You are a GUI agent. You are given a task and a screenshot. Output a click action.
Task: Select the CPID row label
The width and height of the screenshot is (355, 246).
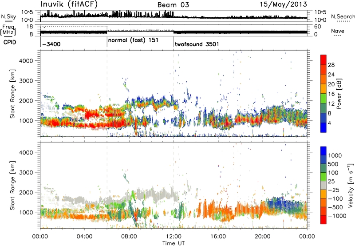coord(10,42)
